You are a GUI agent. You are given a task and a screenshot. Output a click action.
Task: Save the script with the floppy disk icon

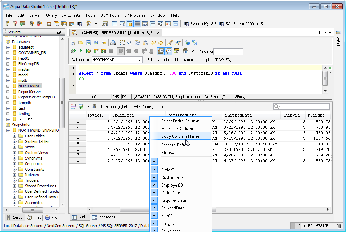pos(89,43)
